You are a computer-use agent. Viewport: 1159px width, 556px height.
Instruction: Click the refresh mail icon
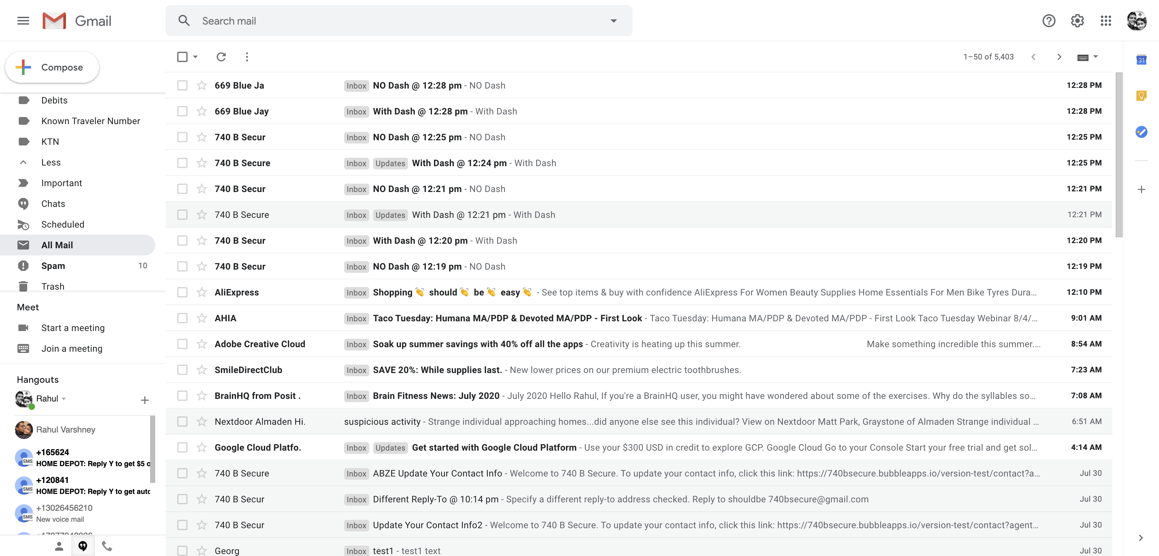coord(221,57)
